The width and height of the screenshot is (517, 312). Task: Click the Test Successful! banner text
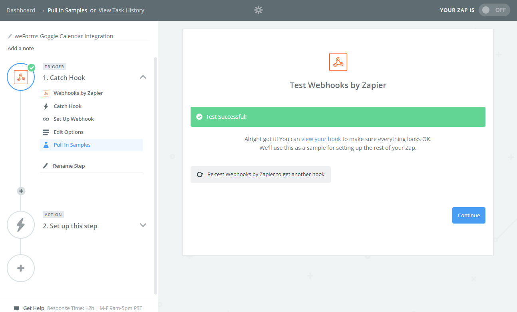pos(226,117)
